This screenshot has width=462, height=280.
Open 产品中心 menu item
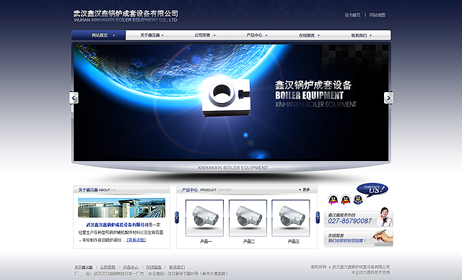click(257, 35)
